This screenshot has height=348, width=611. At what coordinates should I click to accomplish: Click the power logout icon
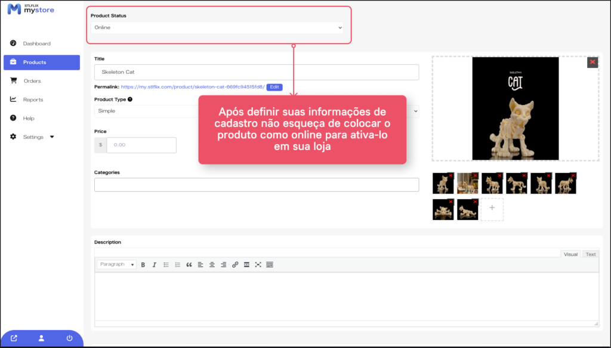(69, 338)
